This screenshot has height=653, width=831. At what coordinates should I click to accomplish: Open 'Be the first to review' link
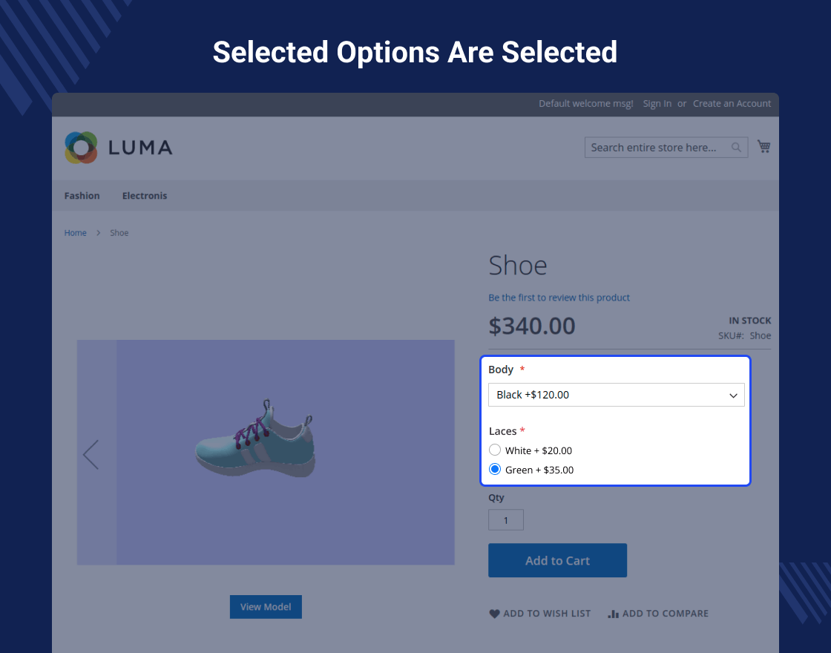(559, 298)
